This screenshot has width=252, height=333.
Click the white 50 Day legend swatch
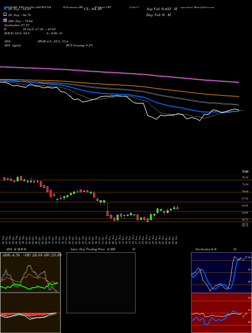coord(5,15)
